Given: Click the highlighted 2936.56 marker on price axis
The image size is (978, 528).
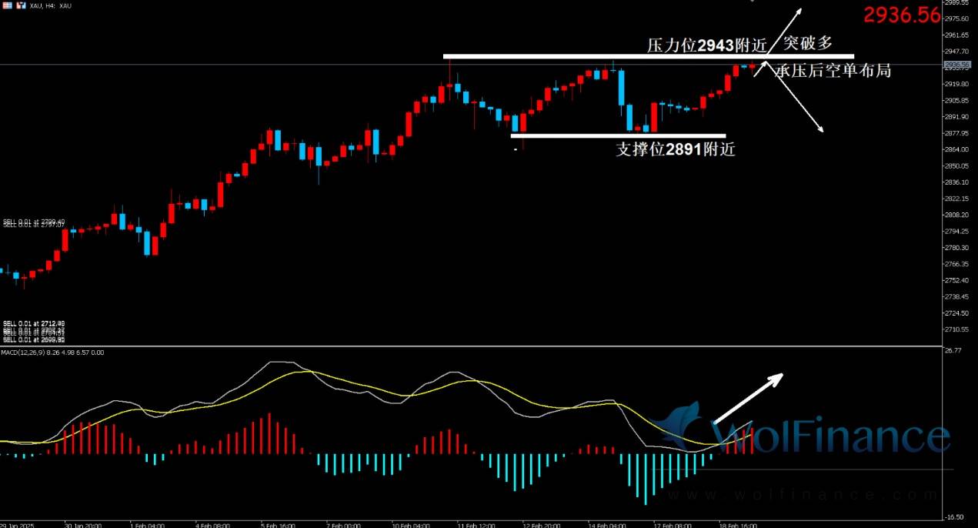Looking at the screenshot, I should (x=956, y=65).
